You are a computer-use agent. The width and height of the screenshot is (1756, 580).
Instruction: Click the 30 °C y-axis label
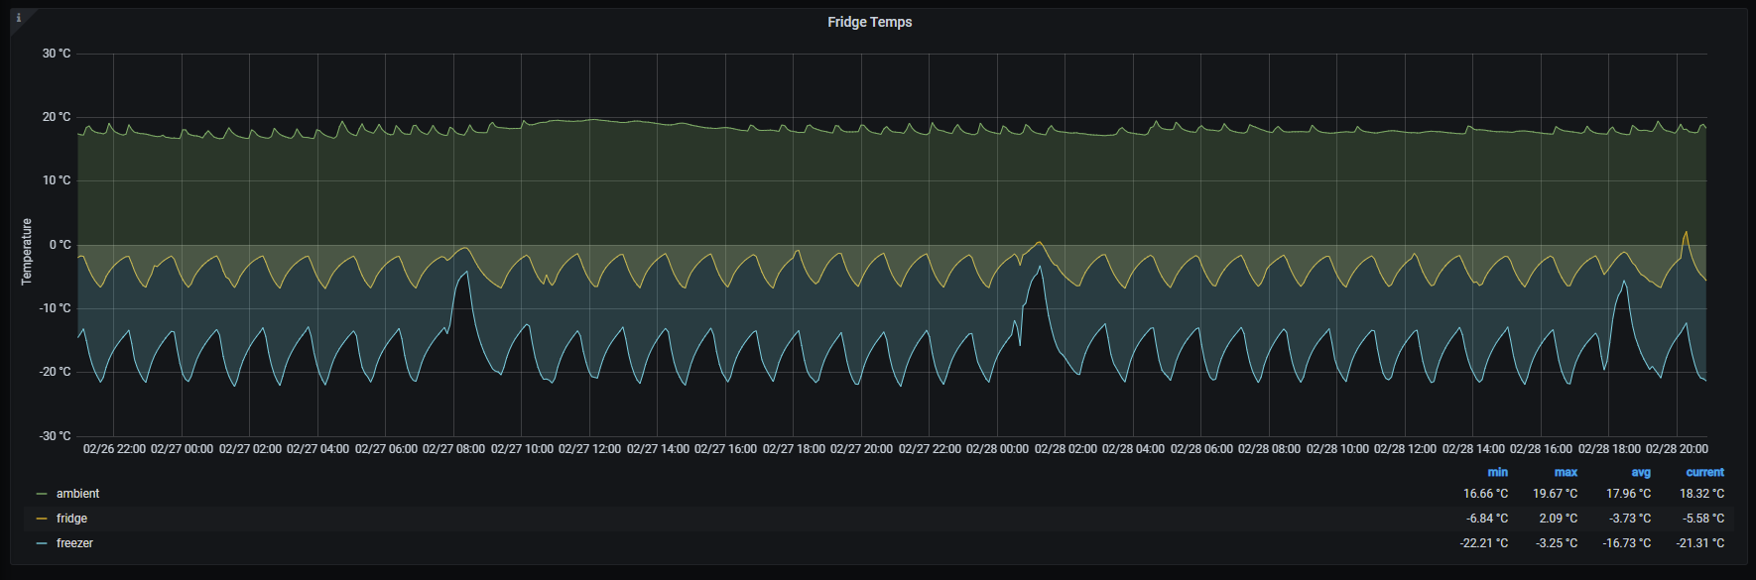[57, 54]
